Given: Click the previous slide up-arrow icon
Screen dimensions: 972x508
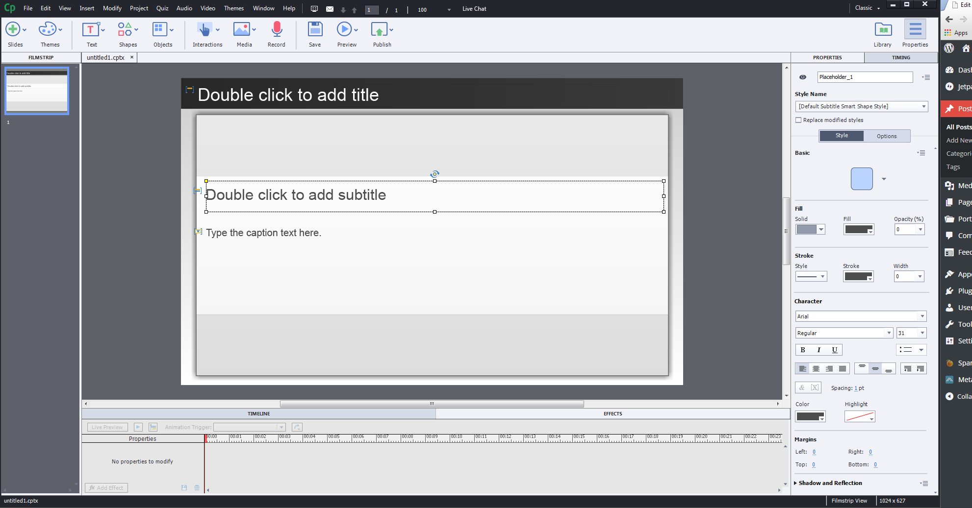Looking at the screenshot, I should pyautogui.click(x=354, y=10).
